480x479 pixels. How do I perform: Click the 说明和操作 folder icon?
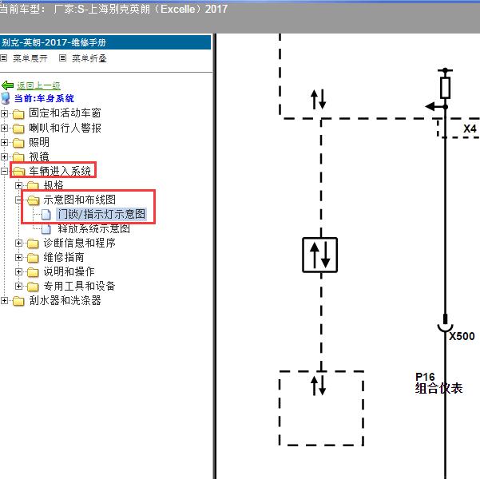coord(33,272)
